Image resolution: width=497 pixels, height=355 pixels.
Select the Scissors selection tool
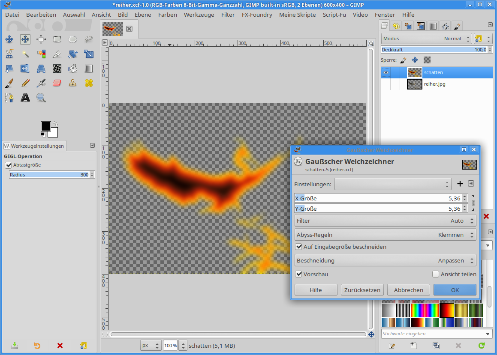(9, 54)
